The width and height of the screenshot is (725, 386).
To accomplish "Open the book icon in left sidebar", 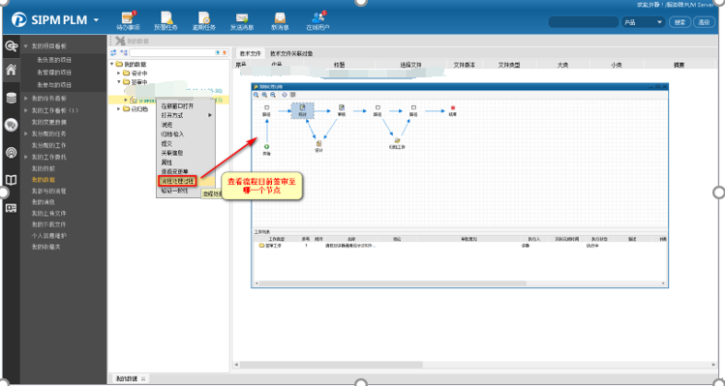I will [x=11, y=180].
